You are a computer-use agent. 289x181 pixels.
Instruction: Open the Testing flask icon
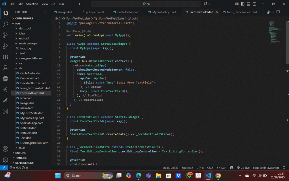[x=5, y=68]
